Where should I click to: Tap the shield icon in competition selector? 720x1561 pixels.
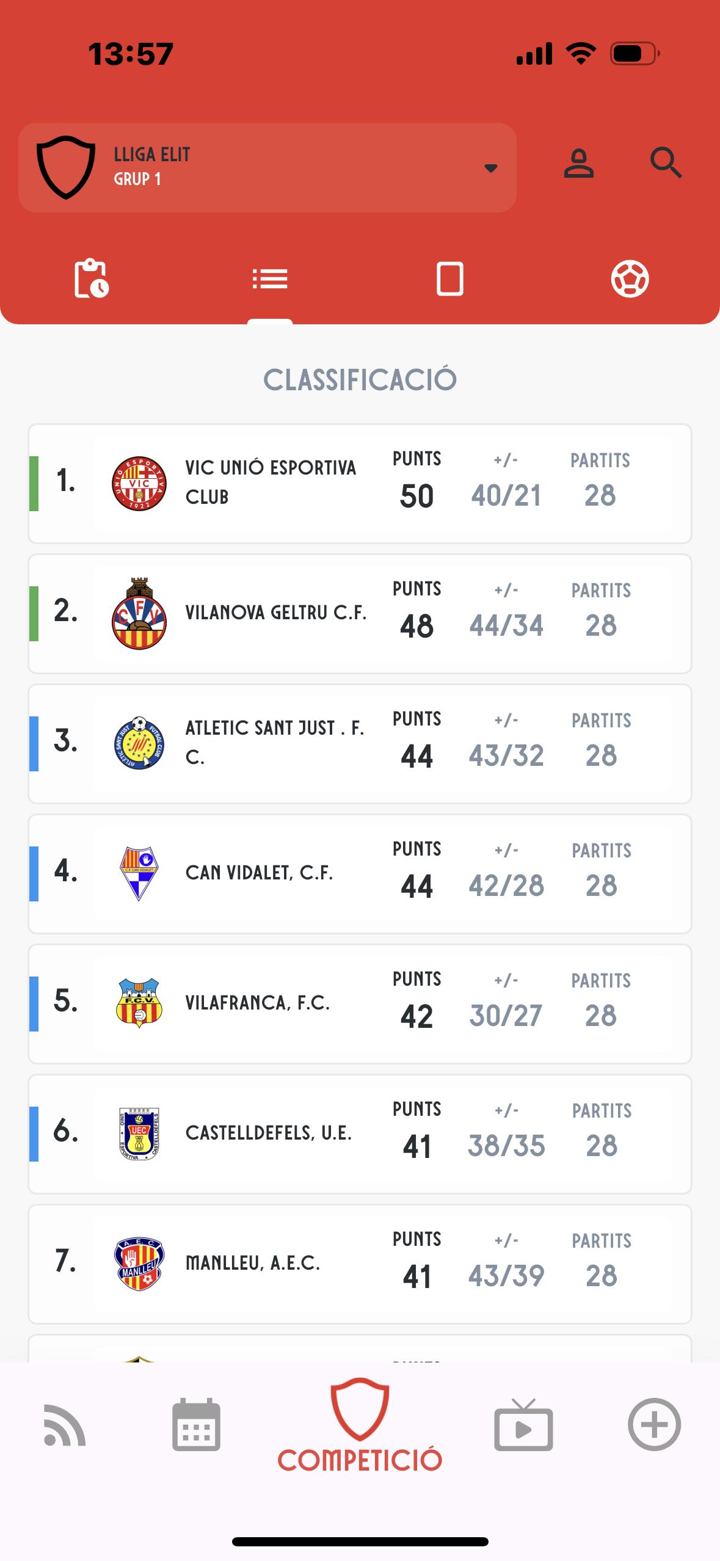pos(66,167)
